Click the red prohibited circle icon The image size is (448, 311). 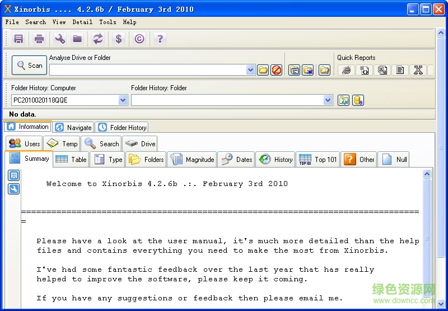coord(276,70)
